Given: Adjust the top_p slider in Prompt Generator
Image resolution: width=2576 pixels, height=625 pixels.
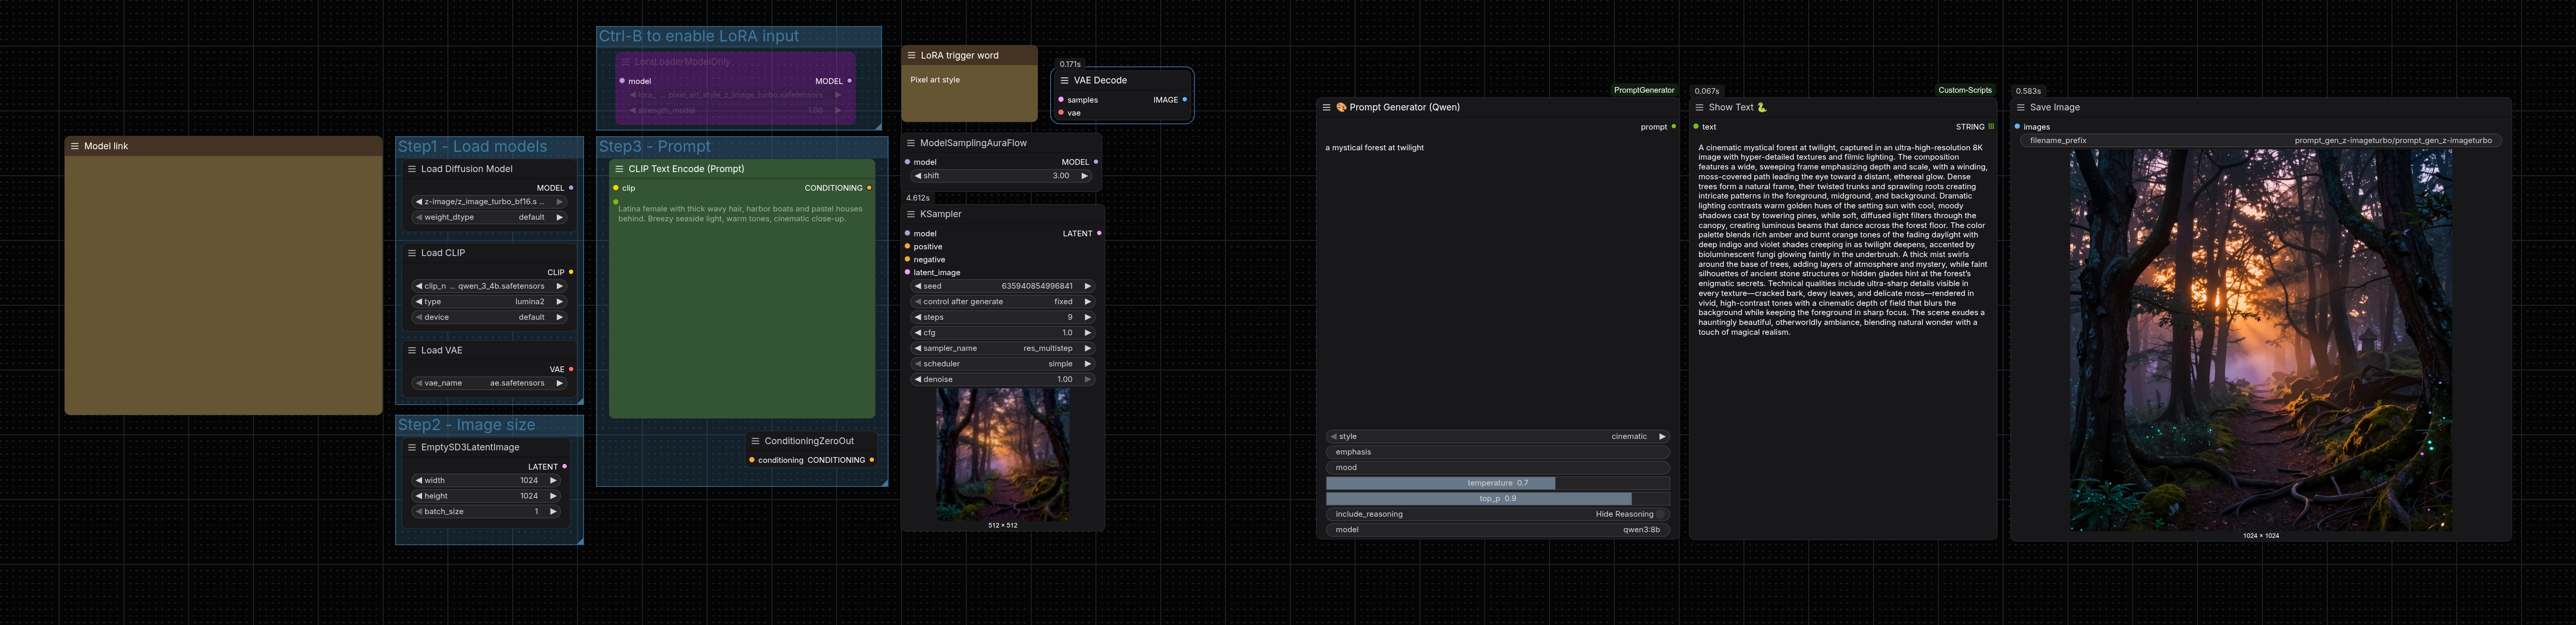Looking at the screenshot, I should point(1497,498).
